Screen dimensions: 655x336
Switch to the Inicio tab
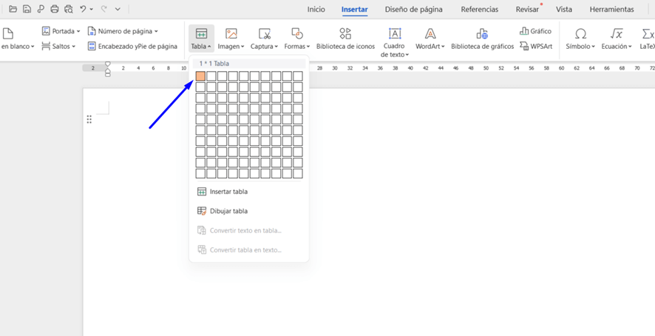[316, 9]
